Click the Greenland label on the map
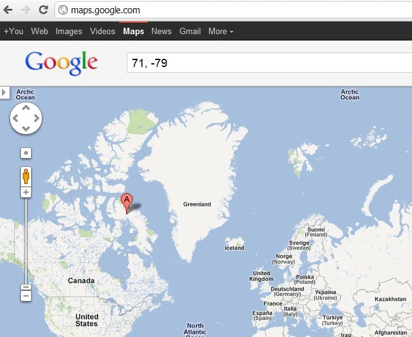412x337 pixels. 197,204
